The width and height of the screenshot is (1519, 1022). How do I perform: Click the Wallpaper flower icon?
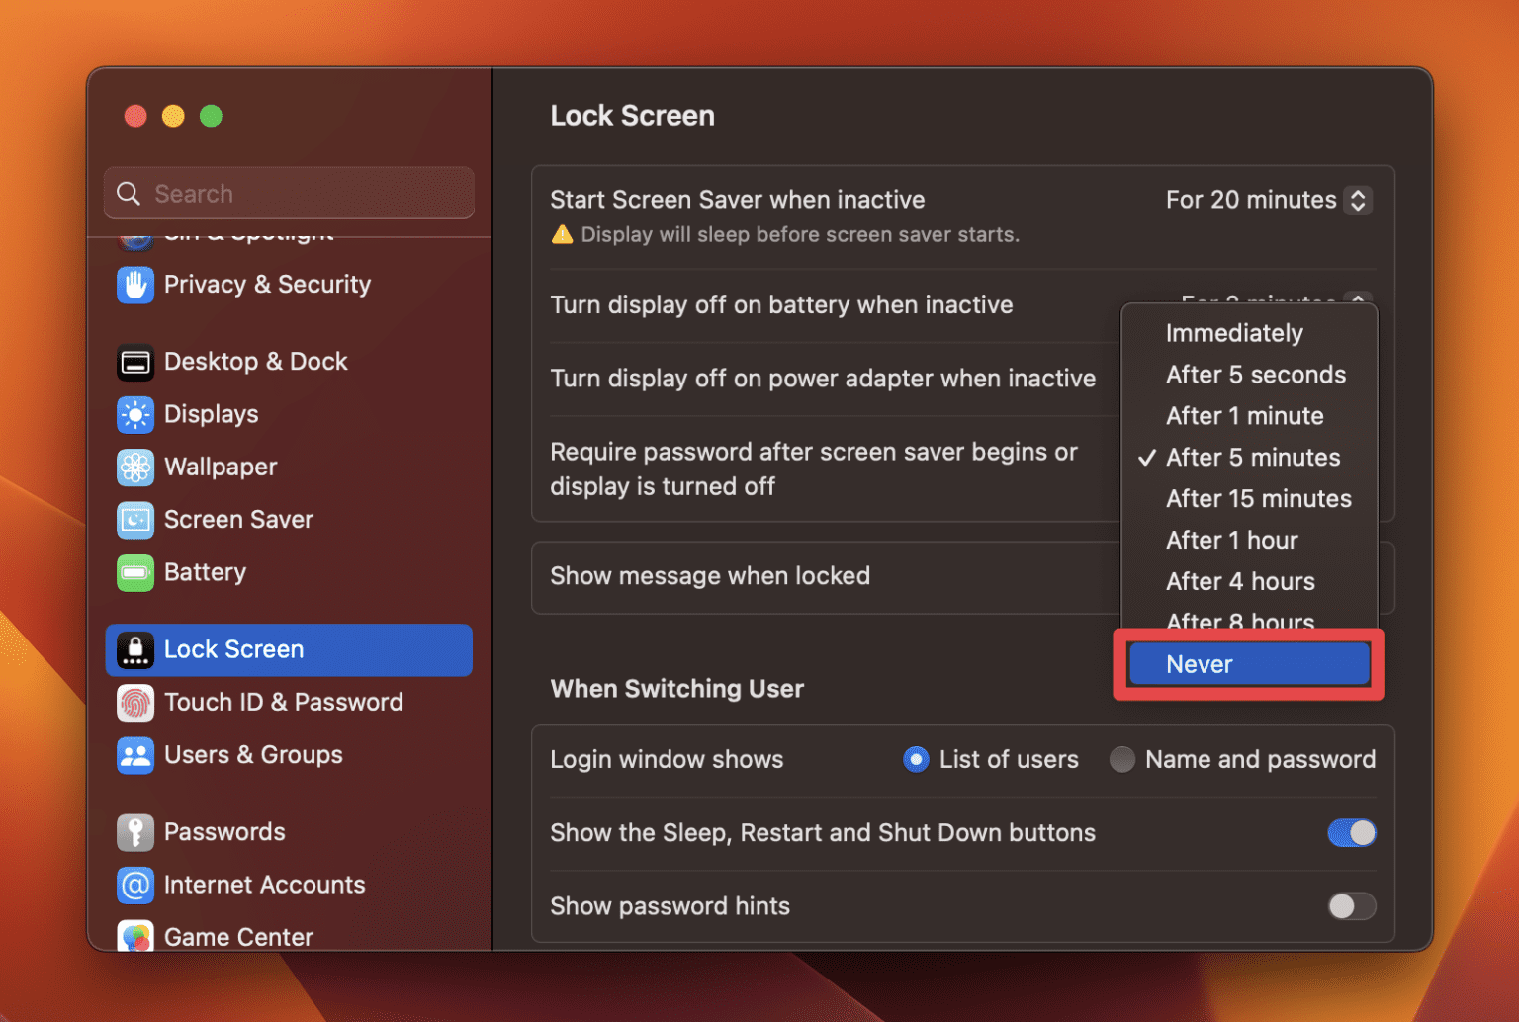135,467
